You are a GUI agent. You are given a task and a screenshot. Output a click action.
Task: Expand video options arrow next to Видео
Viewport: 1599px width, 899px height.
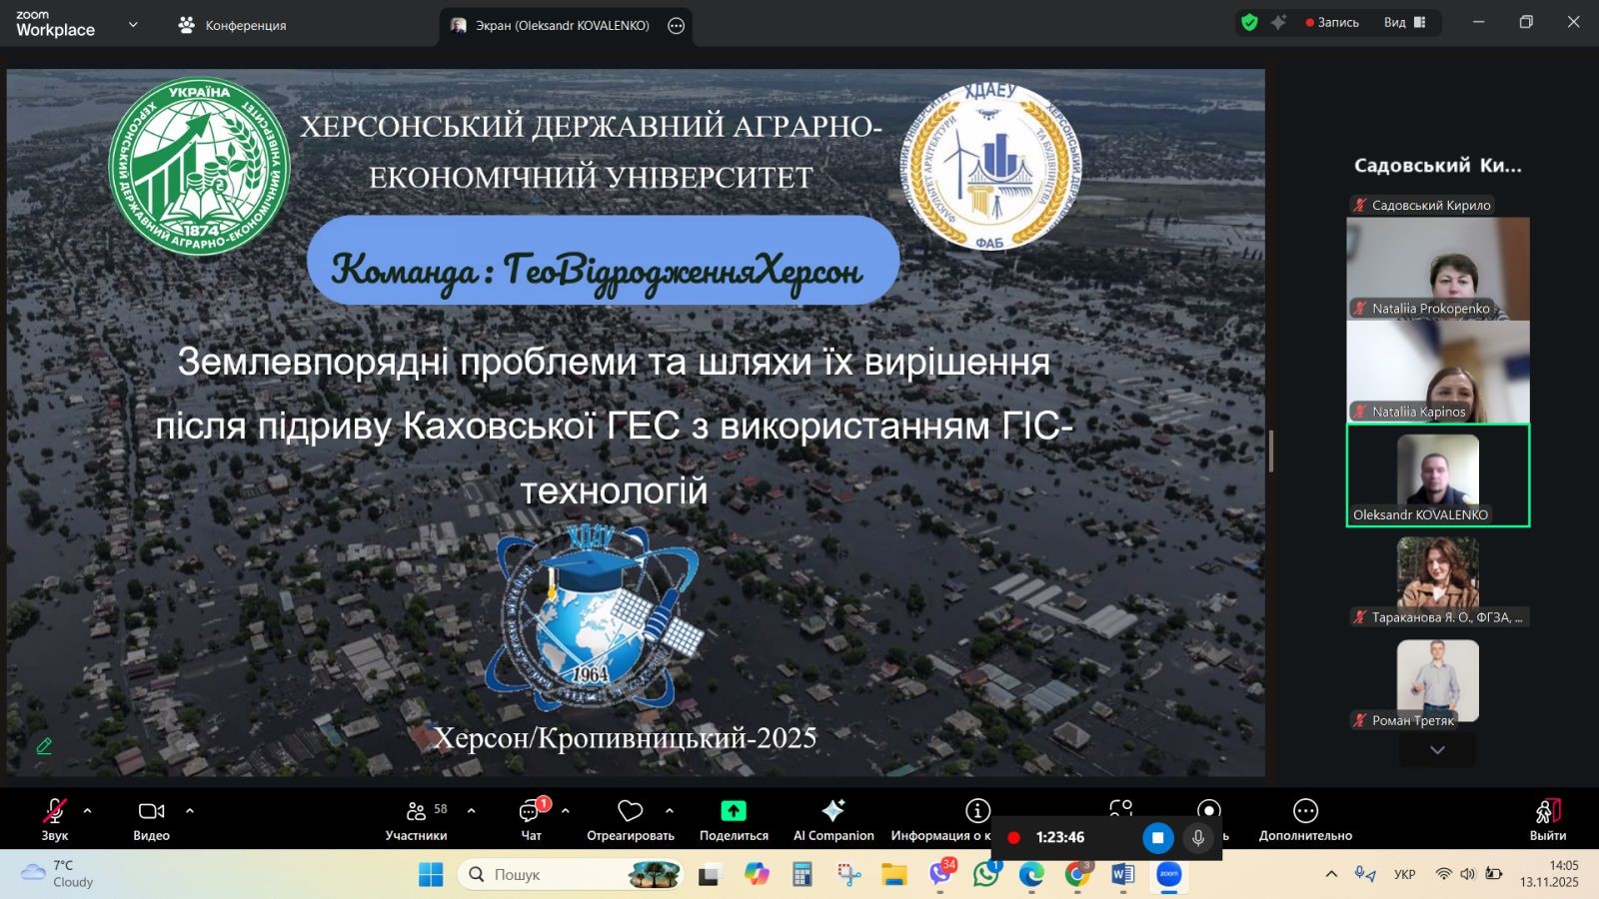(x=190, y=811)
